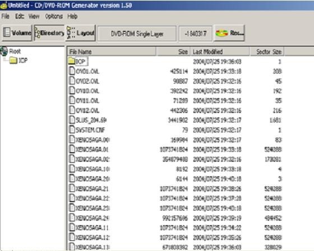Click the Rec button in the toolbar

click(x=229, y=33)
